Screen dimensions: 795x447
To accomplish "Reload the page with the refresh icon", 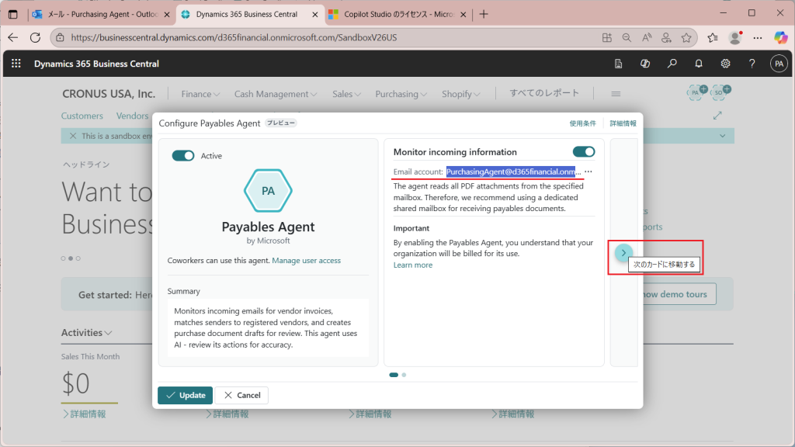I will pyautogui.click(x=35, y=37).
